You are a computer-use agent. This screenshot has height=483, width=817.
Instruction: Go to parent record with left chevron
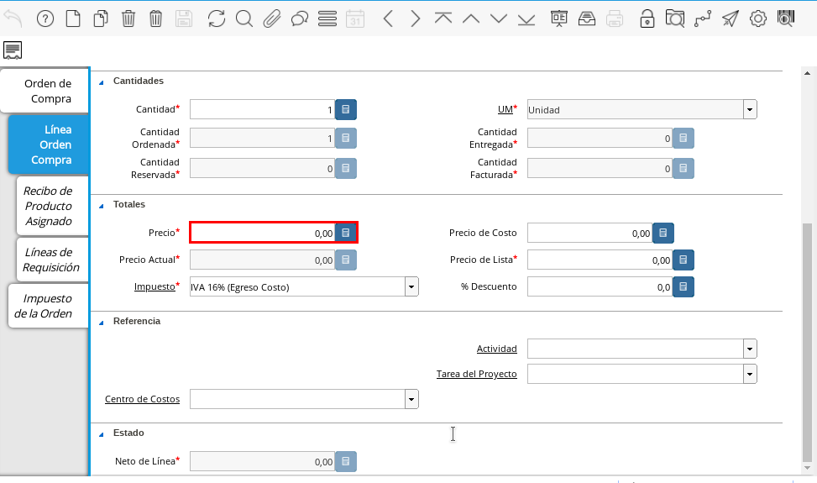coord(388,19)
